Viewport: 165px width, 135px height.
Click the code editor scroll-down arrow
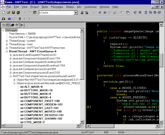click(161, 122)
